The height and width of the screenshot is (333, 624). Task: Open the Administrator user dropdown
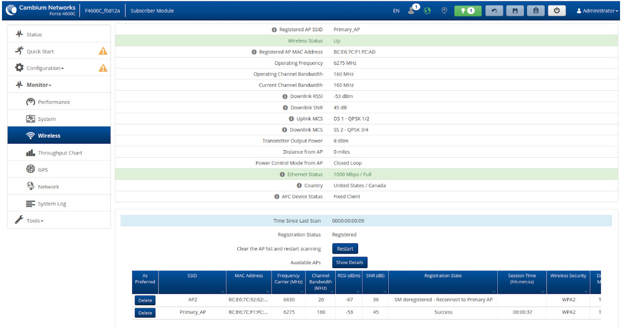597,11
